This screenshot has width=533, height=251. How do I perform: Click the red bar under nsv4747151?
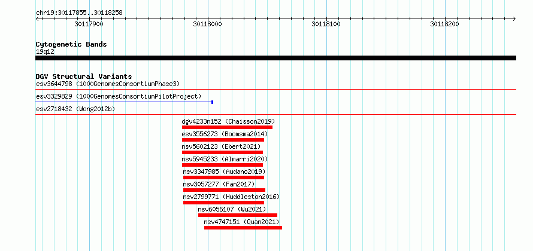(243, 228)
